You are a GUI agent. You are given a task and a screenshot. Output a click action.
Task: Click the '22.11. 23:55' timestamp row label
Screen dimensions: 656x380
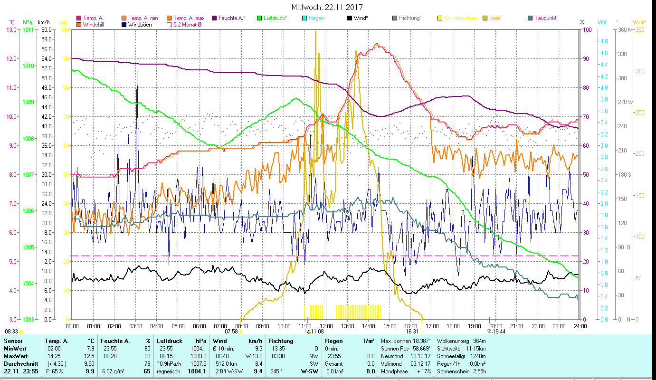[20, 371]
